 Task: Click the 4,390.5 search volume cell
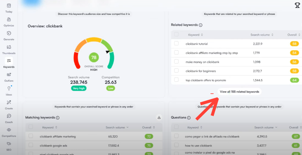pos(262,136)
